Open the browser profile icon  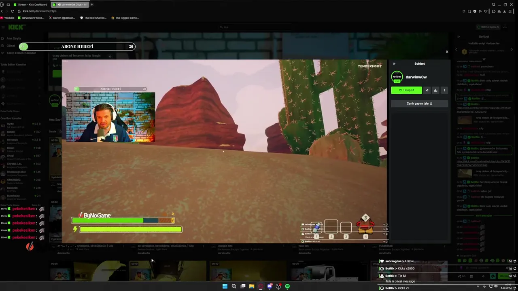[499, 11]
